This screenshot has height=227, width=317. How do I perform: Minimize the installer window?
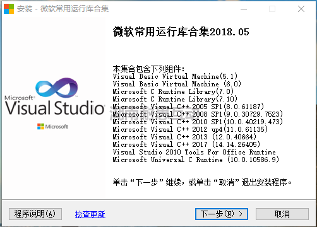click(244, 9)
